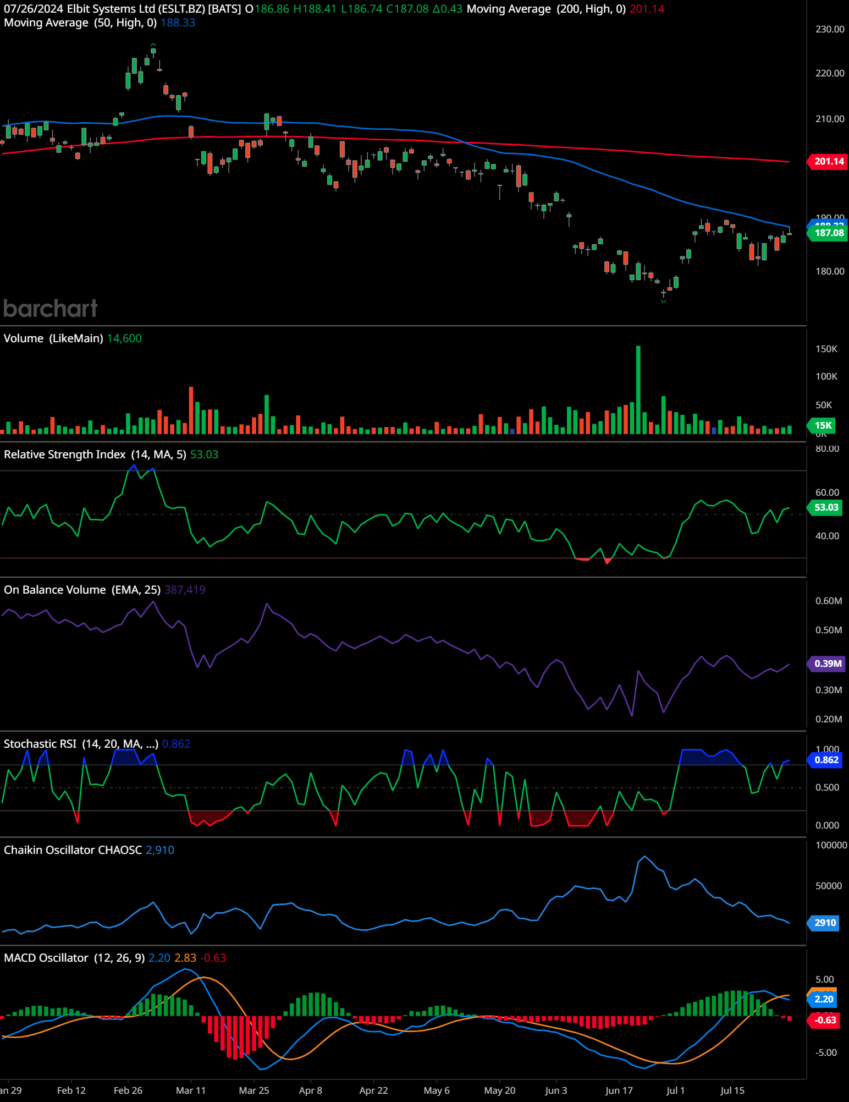Click the 180.00 price axis label

[x=830, y=271]
